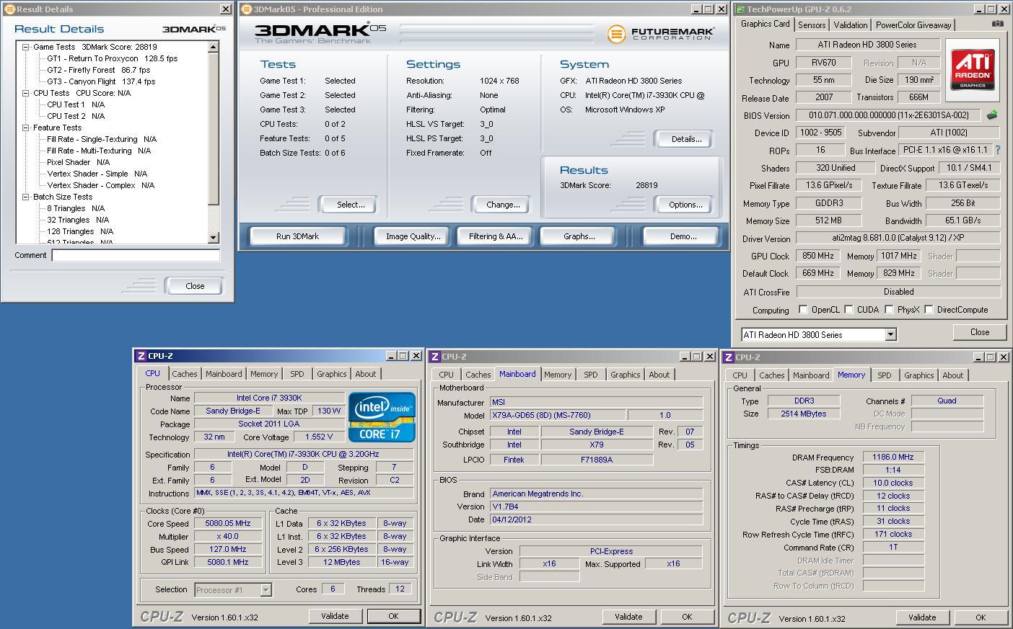The image size is (1013, 629).
Task: Open Graphics tab in the CPU-Z Memory window
Action: [x=918, y=375]
